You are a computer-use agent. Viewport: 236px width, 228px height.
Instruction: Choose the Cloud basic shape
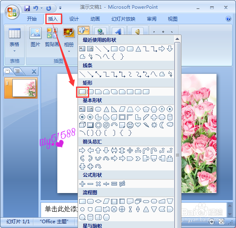click(170, 124)
